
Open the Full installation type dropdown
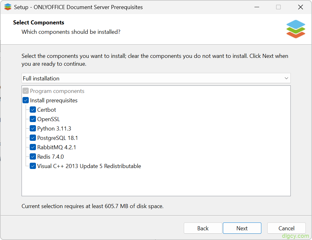tap(156, 78)
